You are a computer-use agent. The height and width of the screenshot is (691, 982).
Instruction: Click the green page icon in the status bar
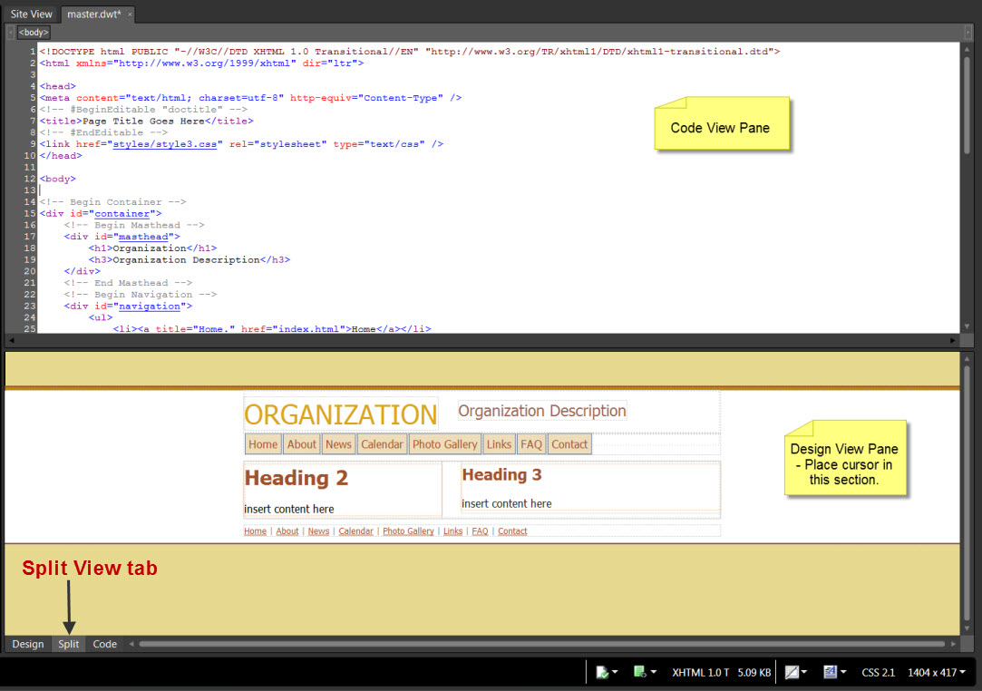(x=639, y=672)
